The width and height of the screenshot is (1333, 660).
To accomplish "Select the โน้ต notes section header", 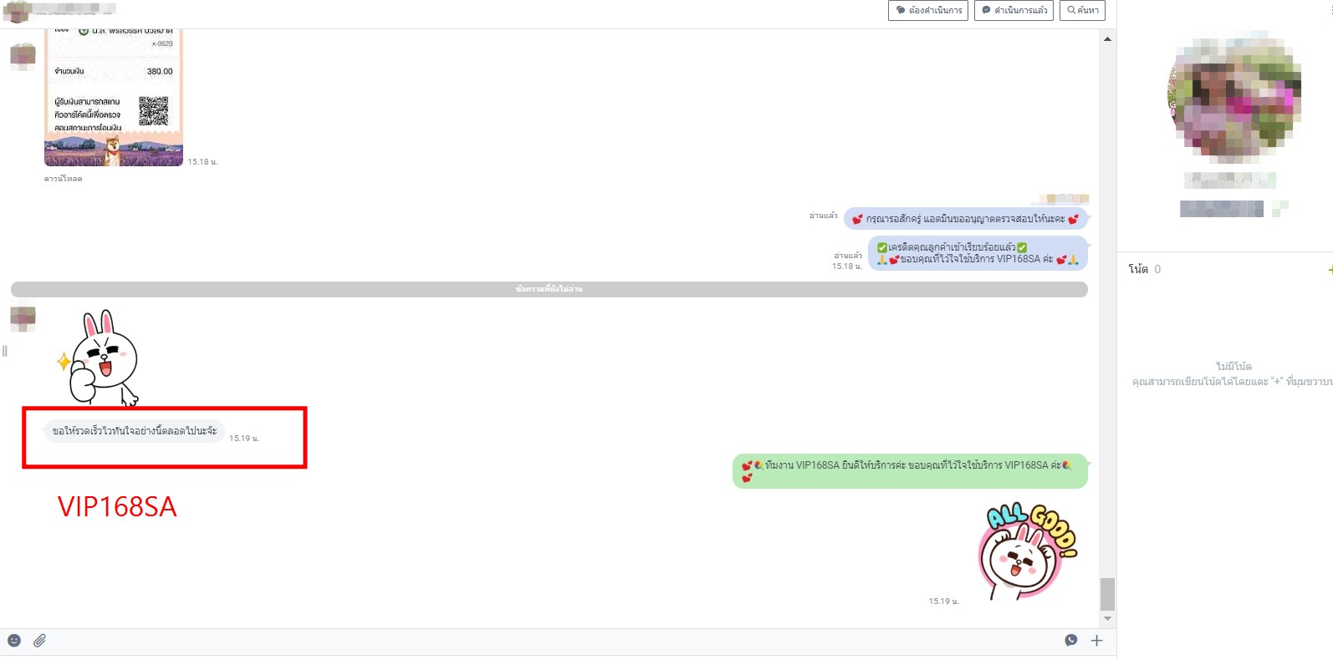I will (1138, 269).
